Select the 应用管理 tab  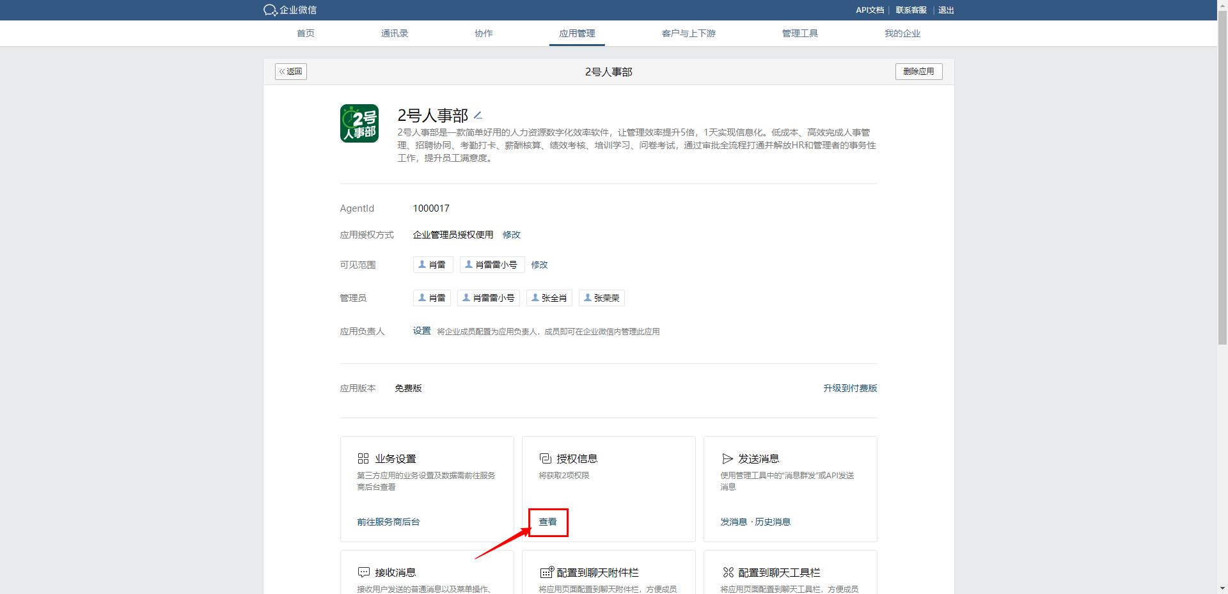[577, 33]
